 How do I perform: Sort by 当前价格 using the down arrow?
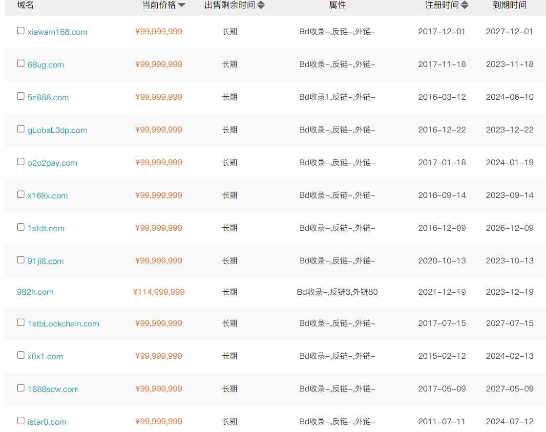click(x=182, y=5)
